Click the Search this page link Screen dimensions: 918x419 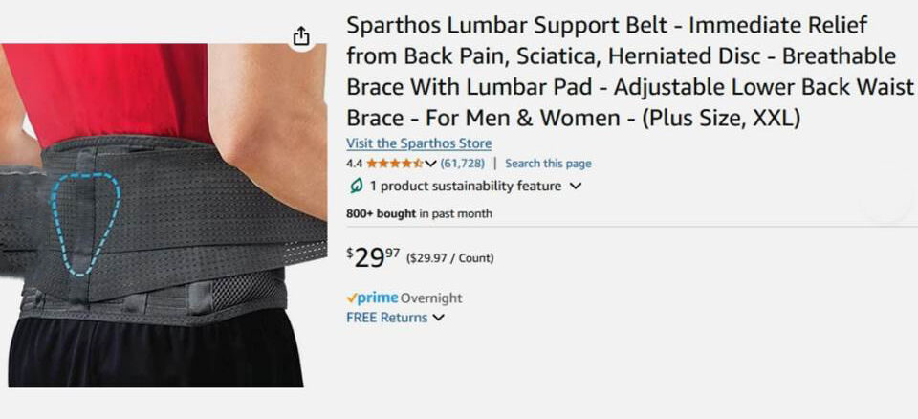(548, 164)
